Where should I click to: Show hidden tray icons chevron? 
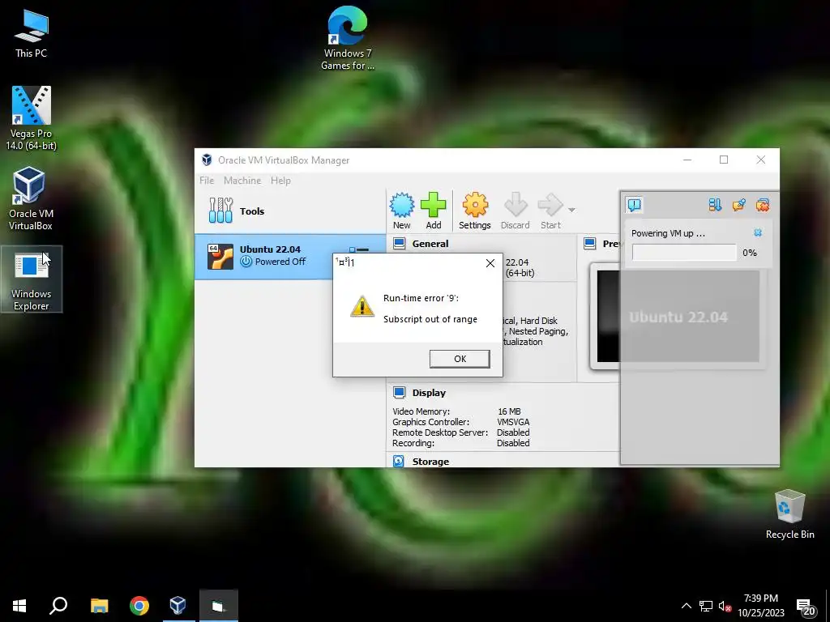click(686, 606)
